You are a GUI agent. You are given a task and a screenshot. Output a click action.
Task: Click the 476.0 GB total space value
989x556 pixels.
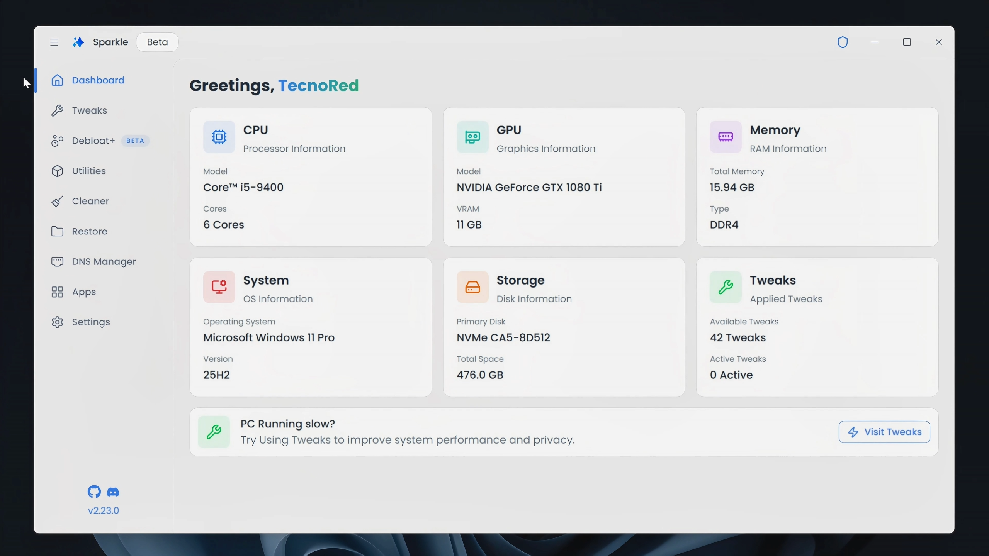(480, 375)
